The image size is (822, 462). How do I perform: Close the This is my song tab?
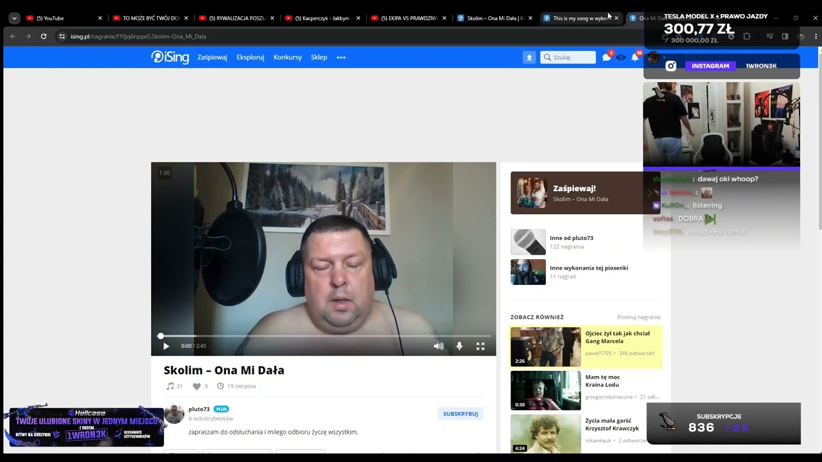616,18
